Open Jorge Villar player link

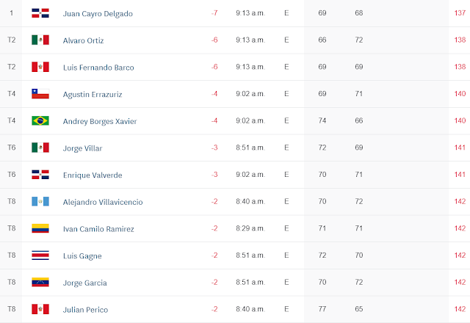point(82,148)
